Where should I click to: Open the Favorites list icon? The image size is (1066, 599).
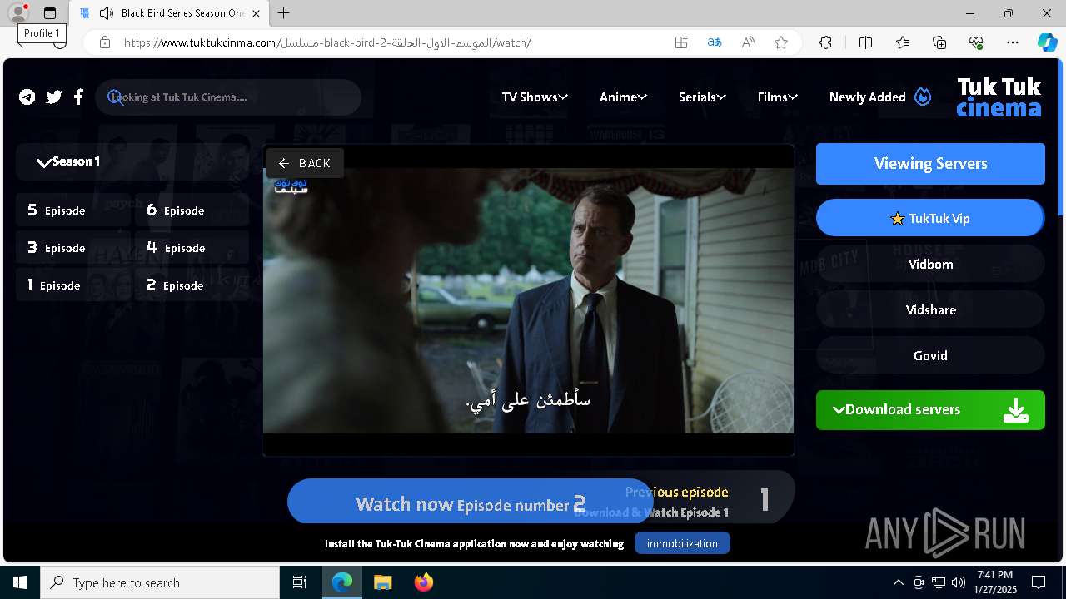903,42
